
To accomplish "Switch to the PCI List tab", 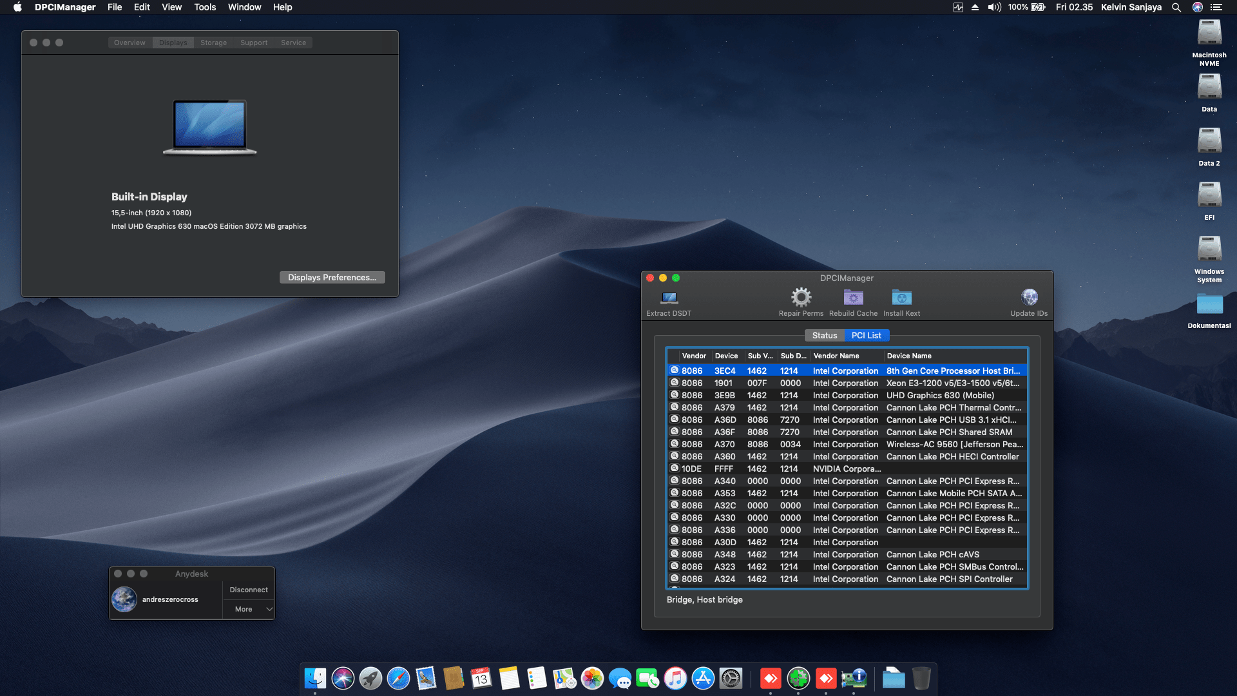I will pyautogui.click(x=866, y=335).
